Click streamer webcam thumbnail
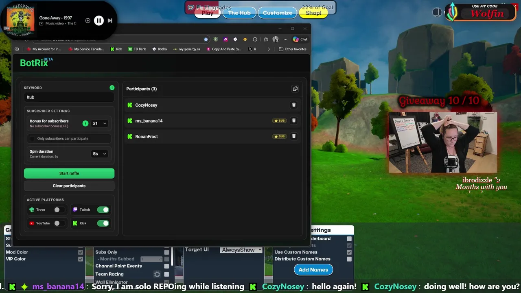The height and width of the screenshot is (293, 521). (443, 142)
